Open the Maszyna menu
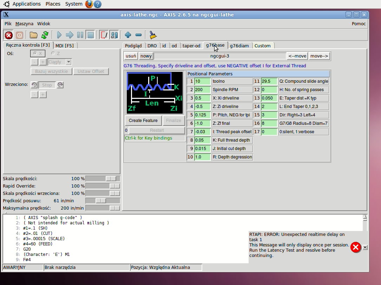381x285 pixels. pyautogui.click(x=24, y=23)
